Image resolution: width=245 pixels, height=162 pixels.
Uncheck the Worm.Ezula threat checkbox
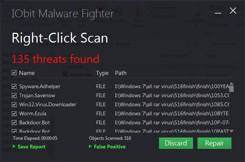click(x=14, y=113)
